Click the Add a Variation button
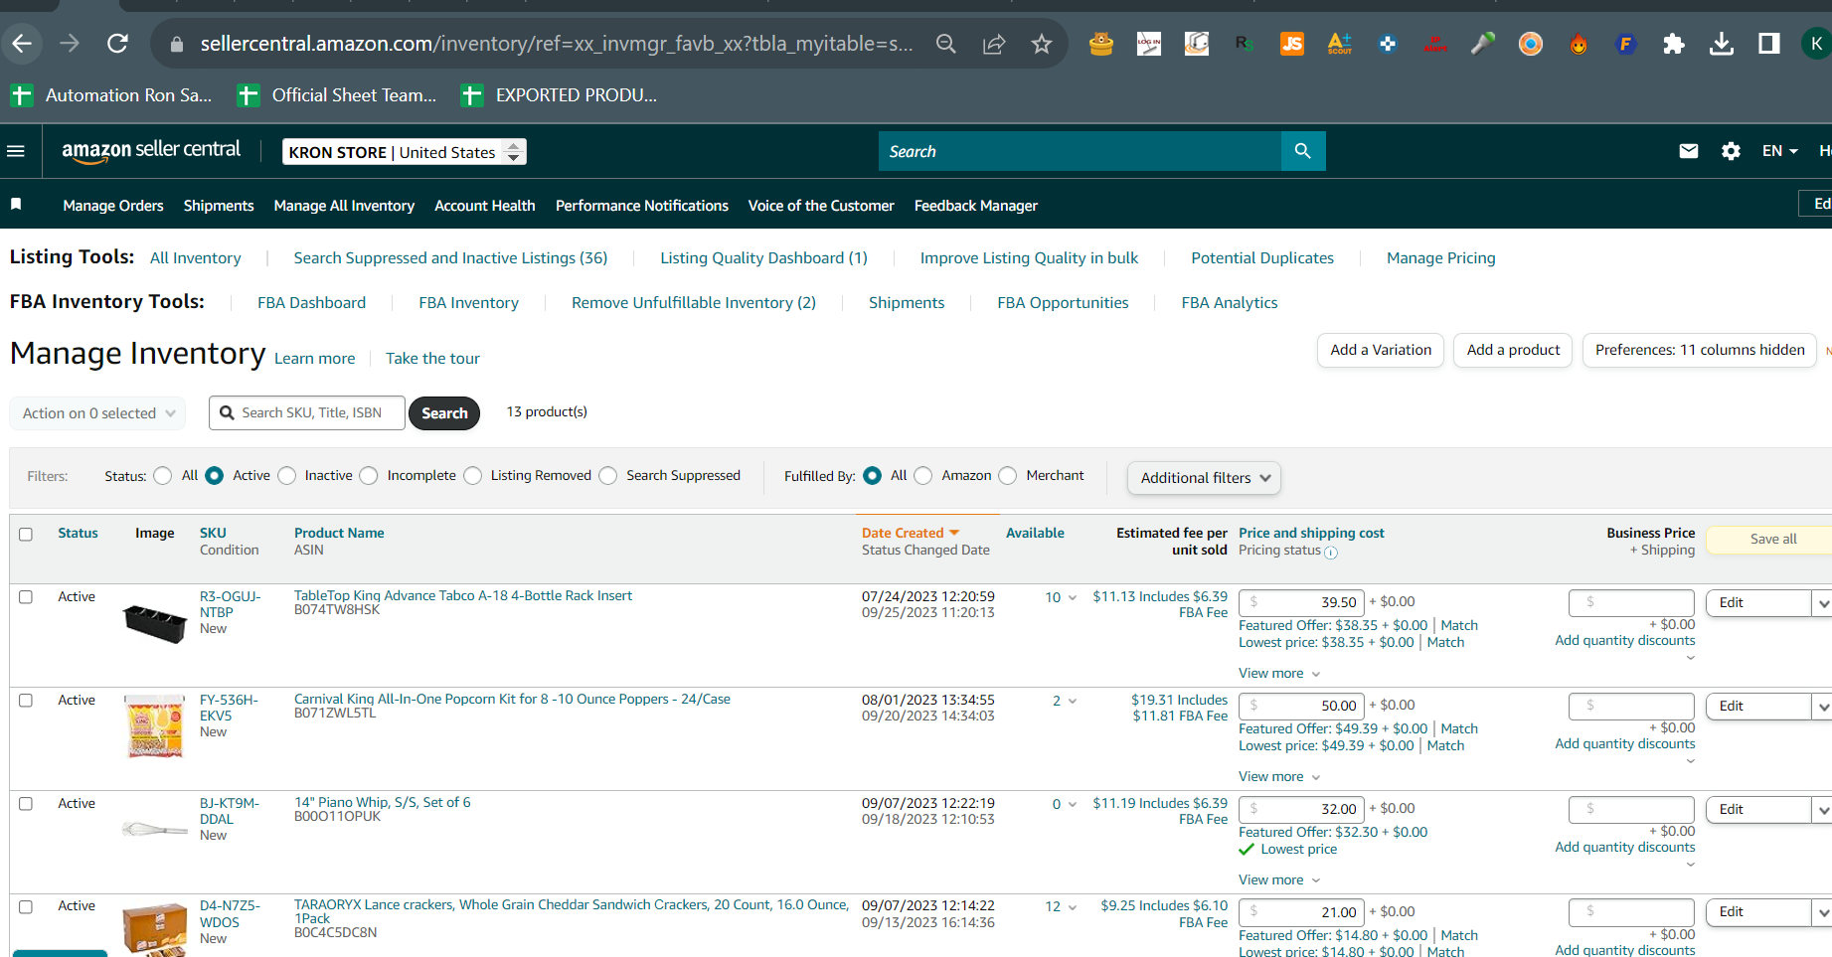The height and width of the screenshot is (957, 1832). [x=1381, y=350]
